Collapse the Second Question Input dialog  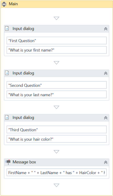click(106, 73)
